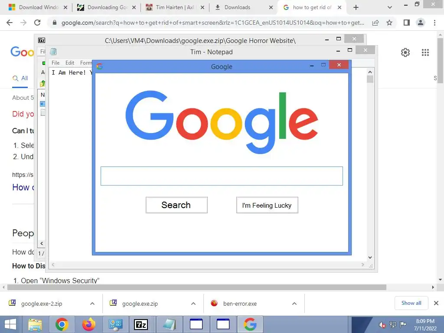Image resolution: width=444 pixels, height=333 pixels.
Task: Click the muted volume tray icon
Action: tap(382, 325)
